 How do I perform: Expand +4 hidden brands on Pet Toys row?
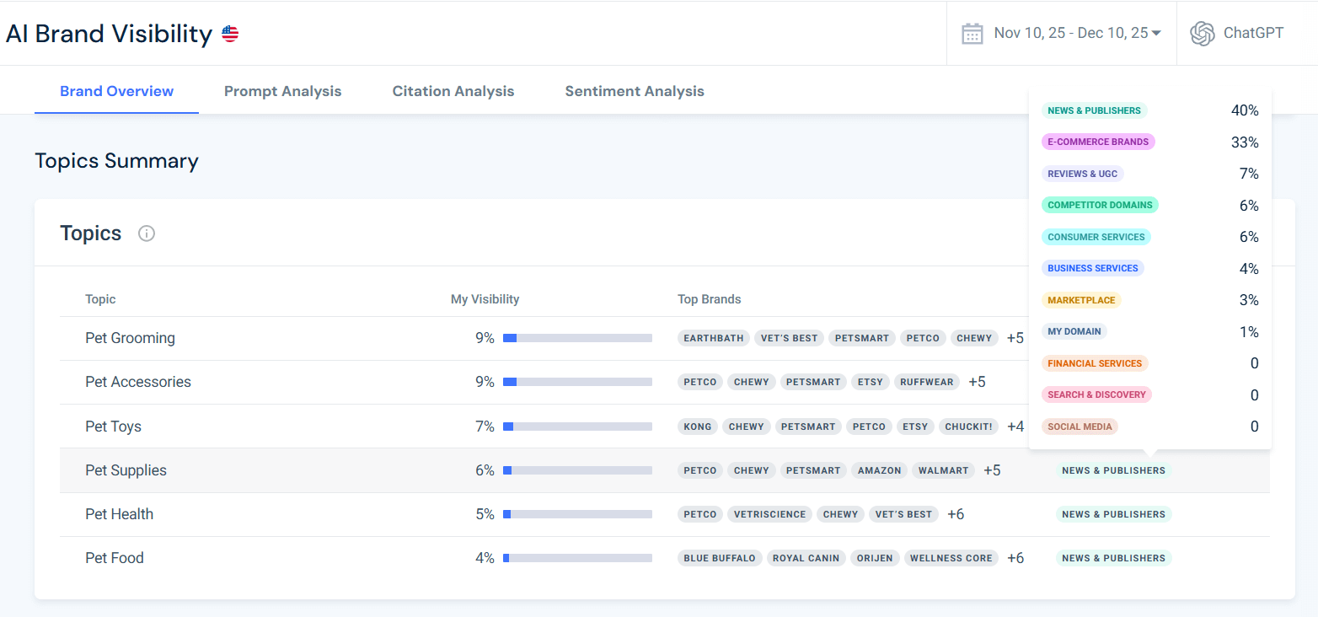coord(1015,426)
